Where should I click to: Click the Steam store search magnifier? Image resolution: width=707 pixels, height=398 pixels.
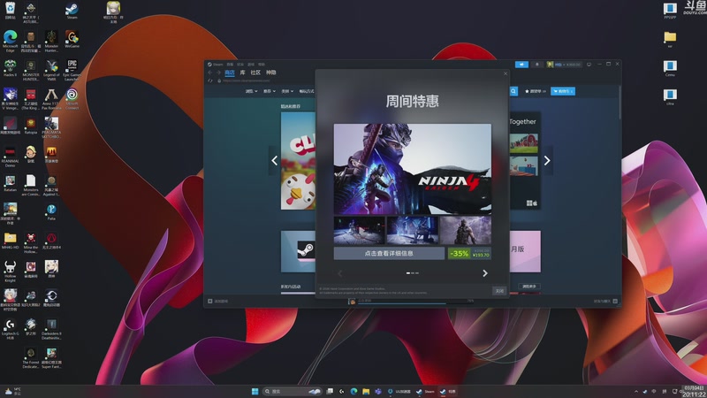tap(513, 91)
